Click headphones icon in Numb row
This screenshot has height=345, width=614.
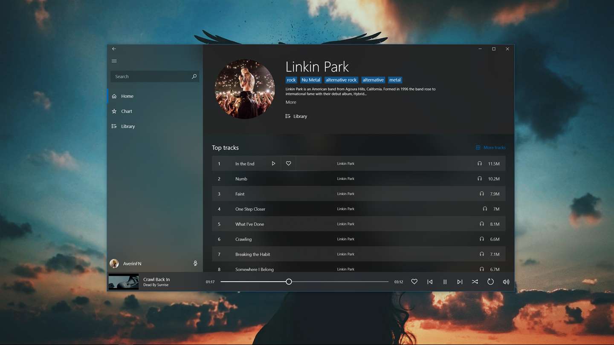coord(480,179)
